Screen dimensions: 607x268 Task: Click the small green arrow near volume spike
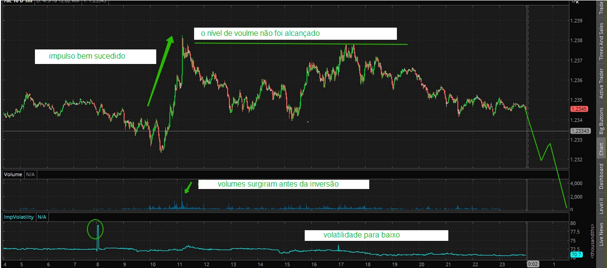(x=188, y=187)
